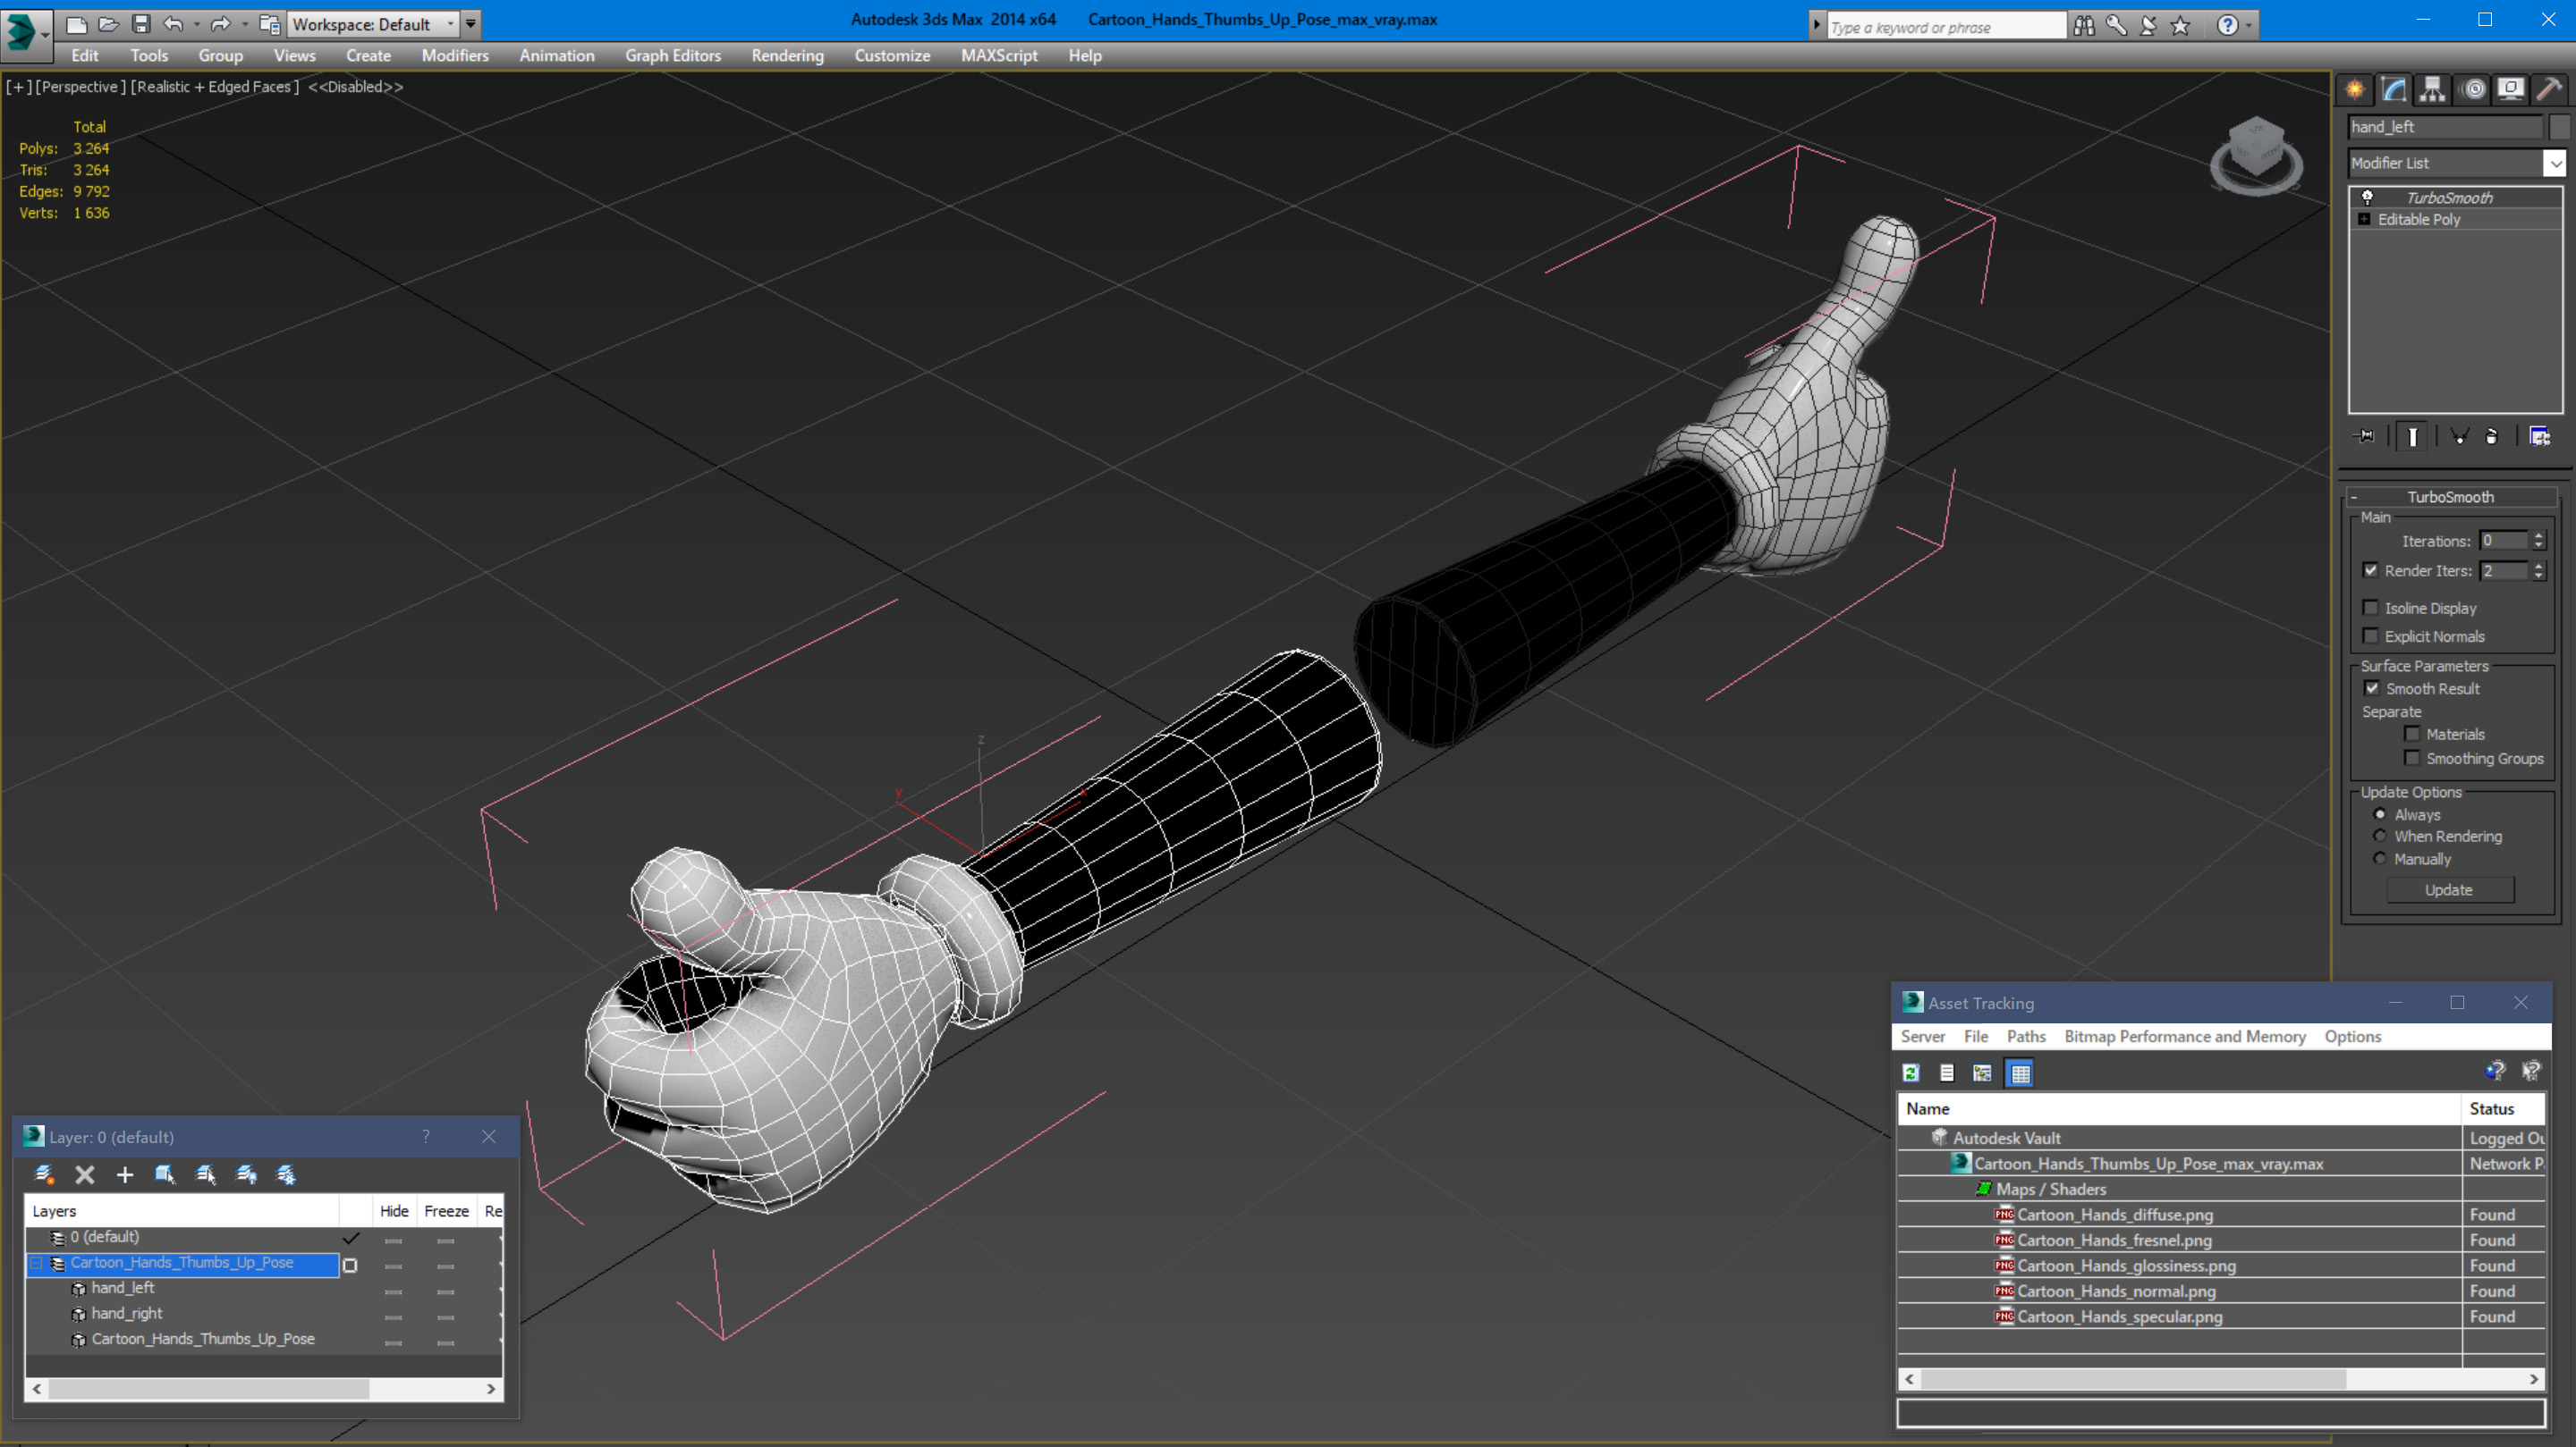Open the Display panel monitor icon
This screenshot has height=1447, width=2576.
pyautogui.click(x=2511, y=90)
